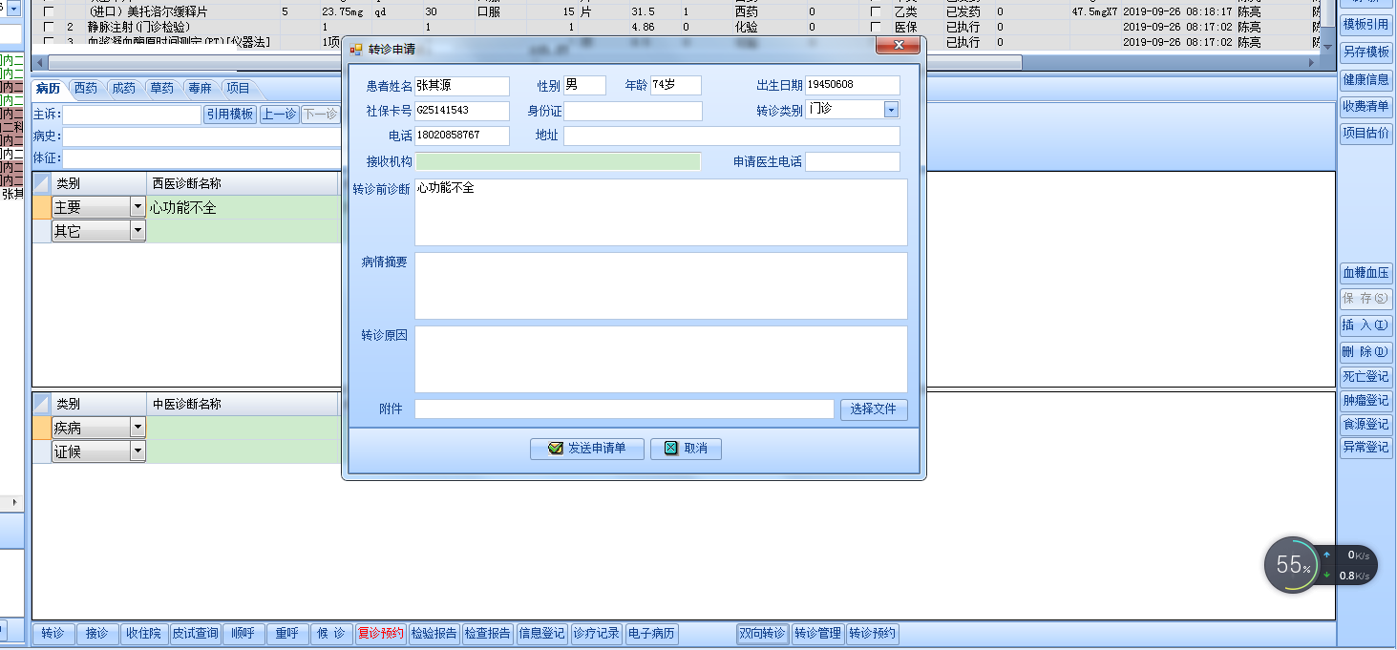Click the prescription list's horizontal scrollbar left arrow
Screen dimensions: 1397x650
tap(39, 62)
